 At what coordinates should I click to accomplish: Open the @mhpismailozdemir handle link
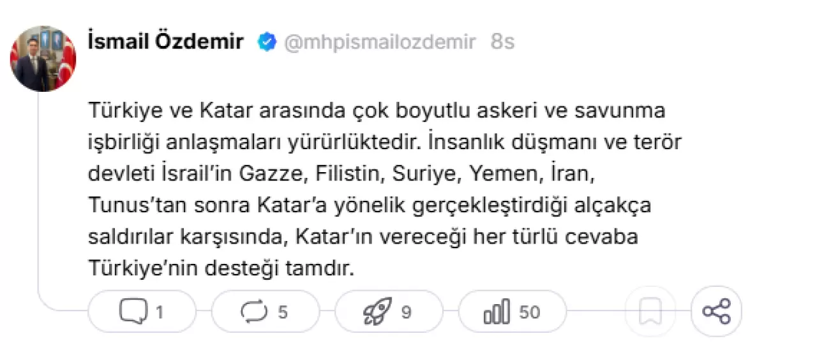[x=380, y=42]
